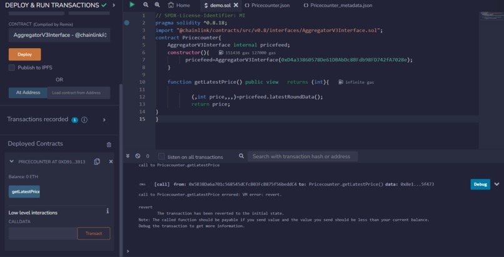The width and height of the screenshot is (504, 257).
Task: Click the price feed address literal
Action: pyautogui.click(x=345, y=60)
